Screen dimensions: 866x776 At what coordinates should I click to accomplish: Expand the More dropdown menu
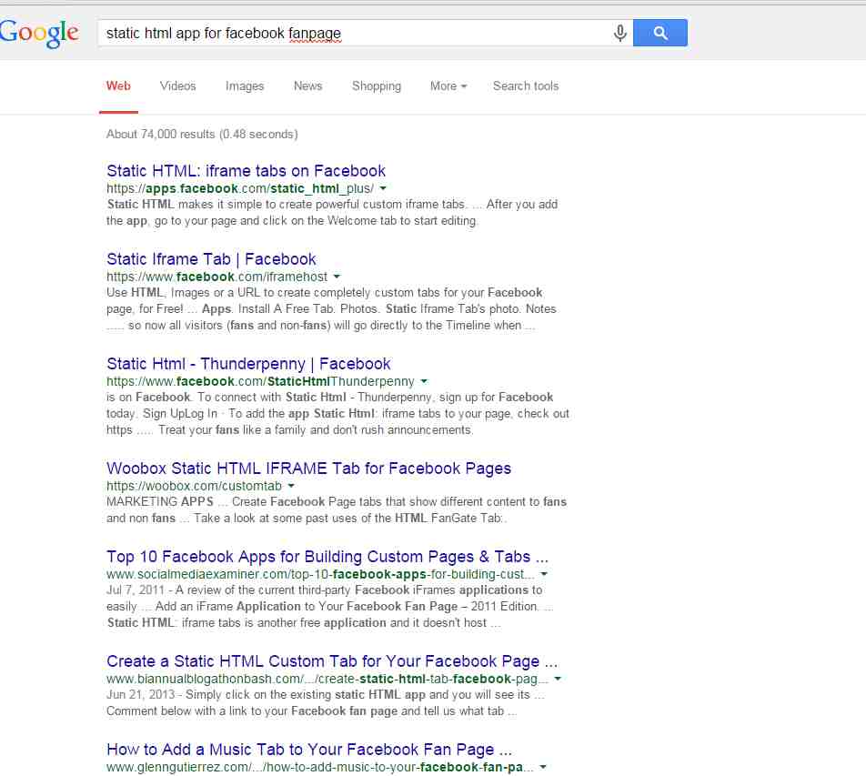[x=448, y=86]
